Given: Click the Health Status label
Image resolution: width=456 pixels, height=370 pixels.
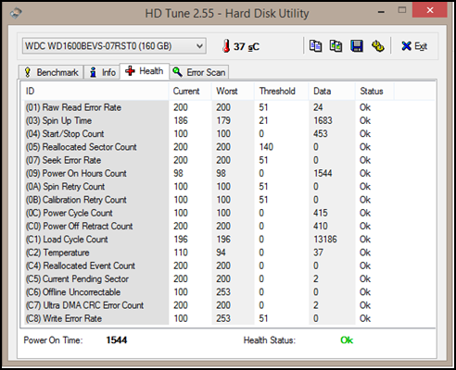Looking at the screenshot, I should tap(270, 340).
